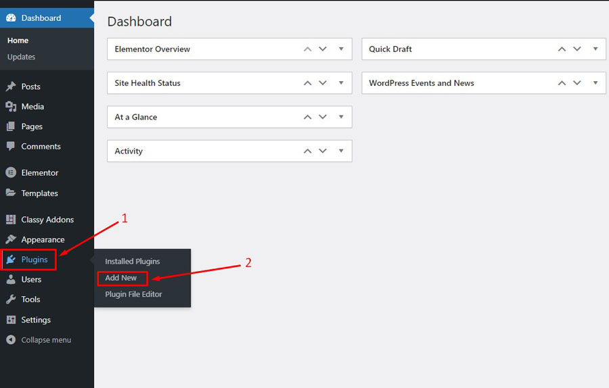This screenshot has width=609, height=388.
Task: Click the Dashboard gauge icon
Action: click(x=11, y=18)
